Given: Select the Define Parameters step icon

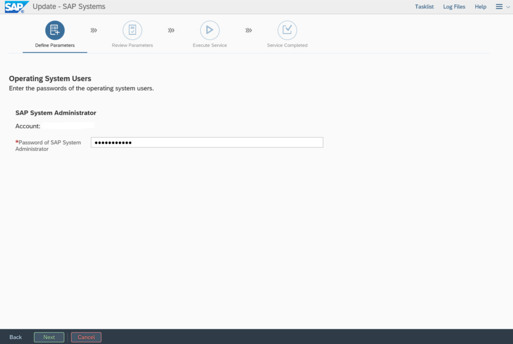Looking at the screenshot, I should click(x=55, y=30).
